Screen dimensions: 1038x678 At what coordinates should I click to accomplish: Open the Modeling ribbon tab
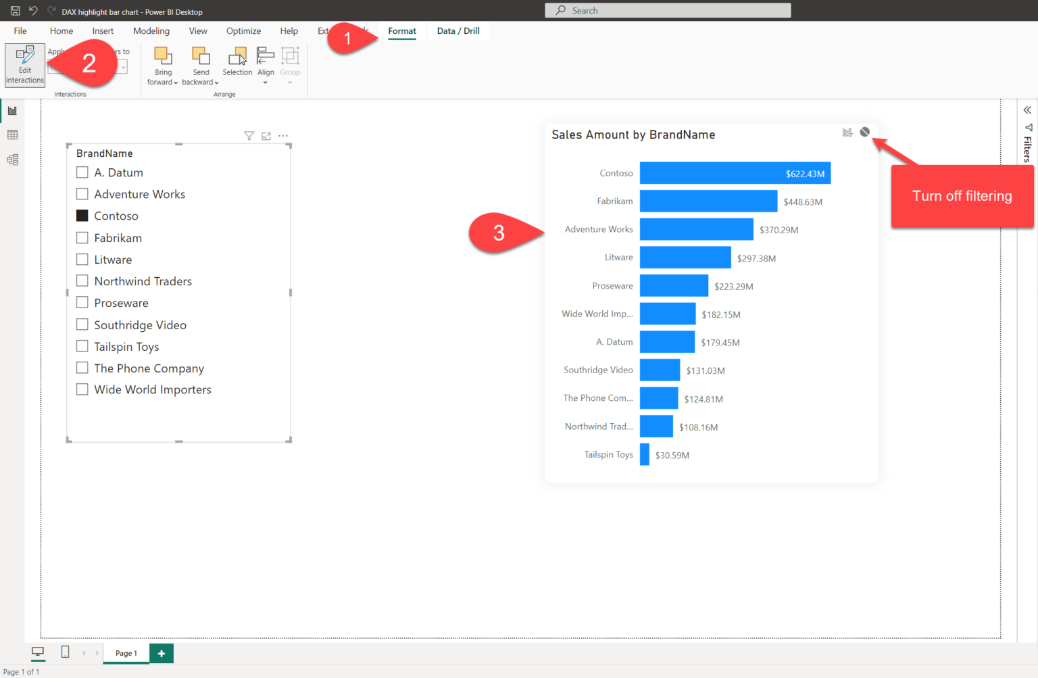151,31
